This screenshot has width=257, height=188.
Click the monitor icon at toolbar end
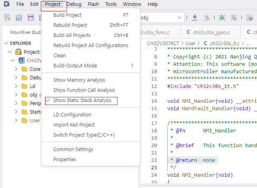[x=250, y=18]
